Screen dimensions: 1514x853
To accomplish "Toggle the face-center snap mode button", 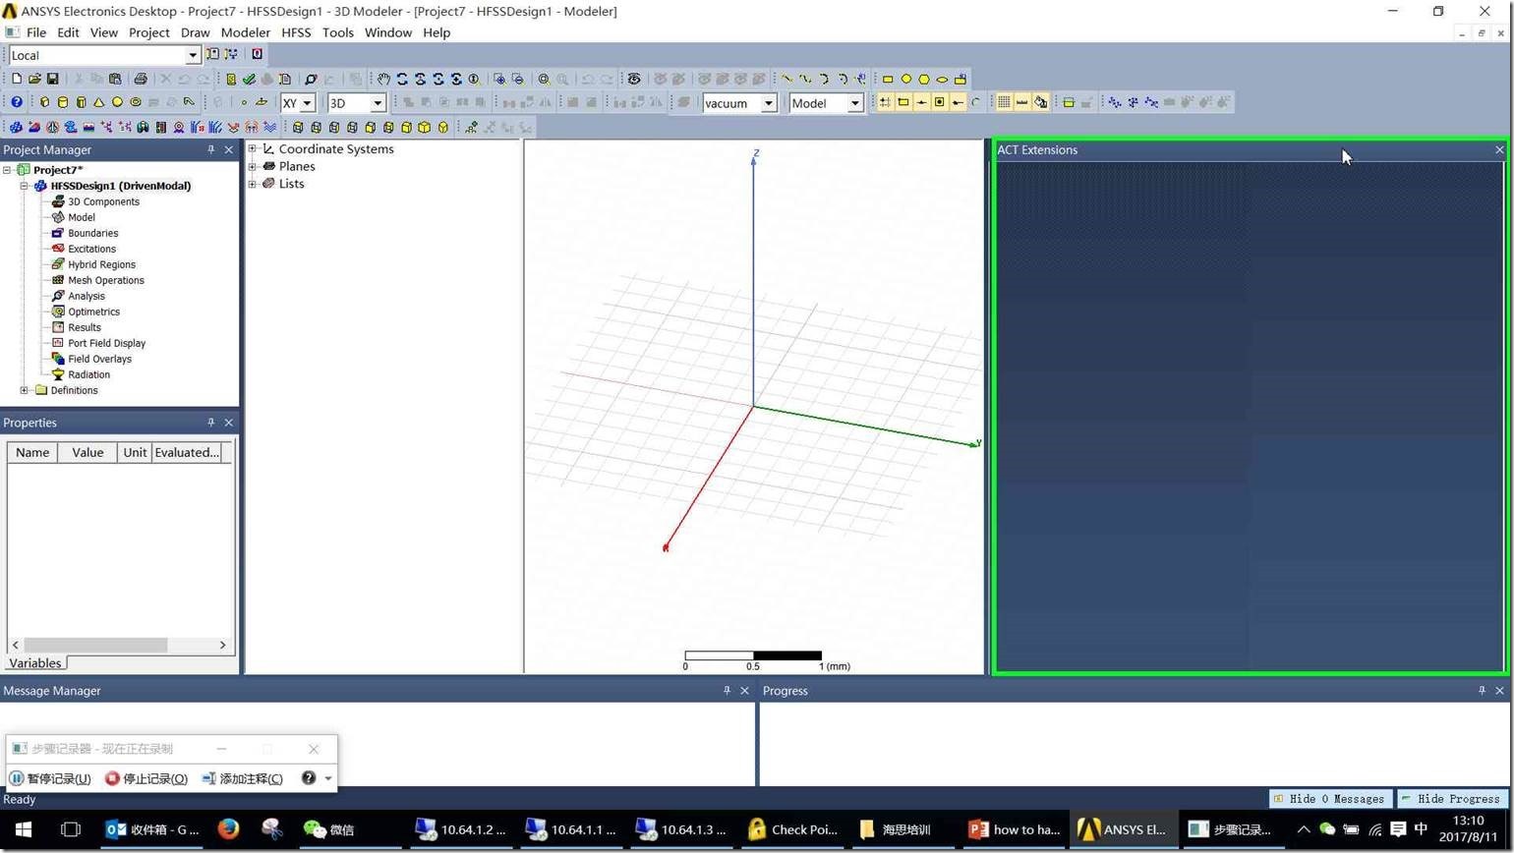I will coord(939,102).
